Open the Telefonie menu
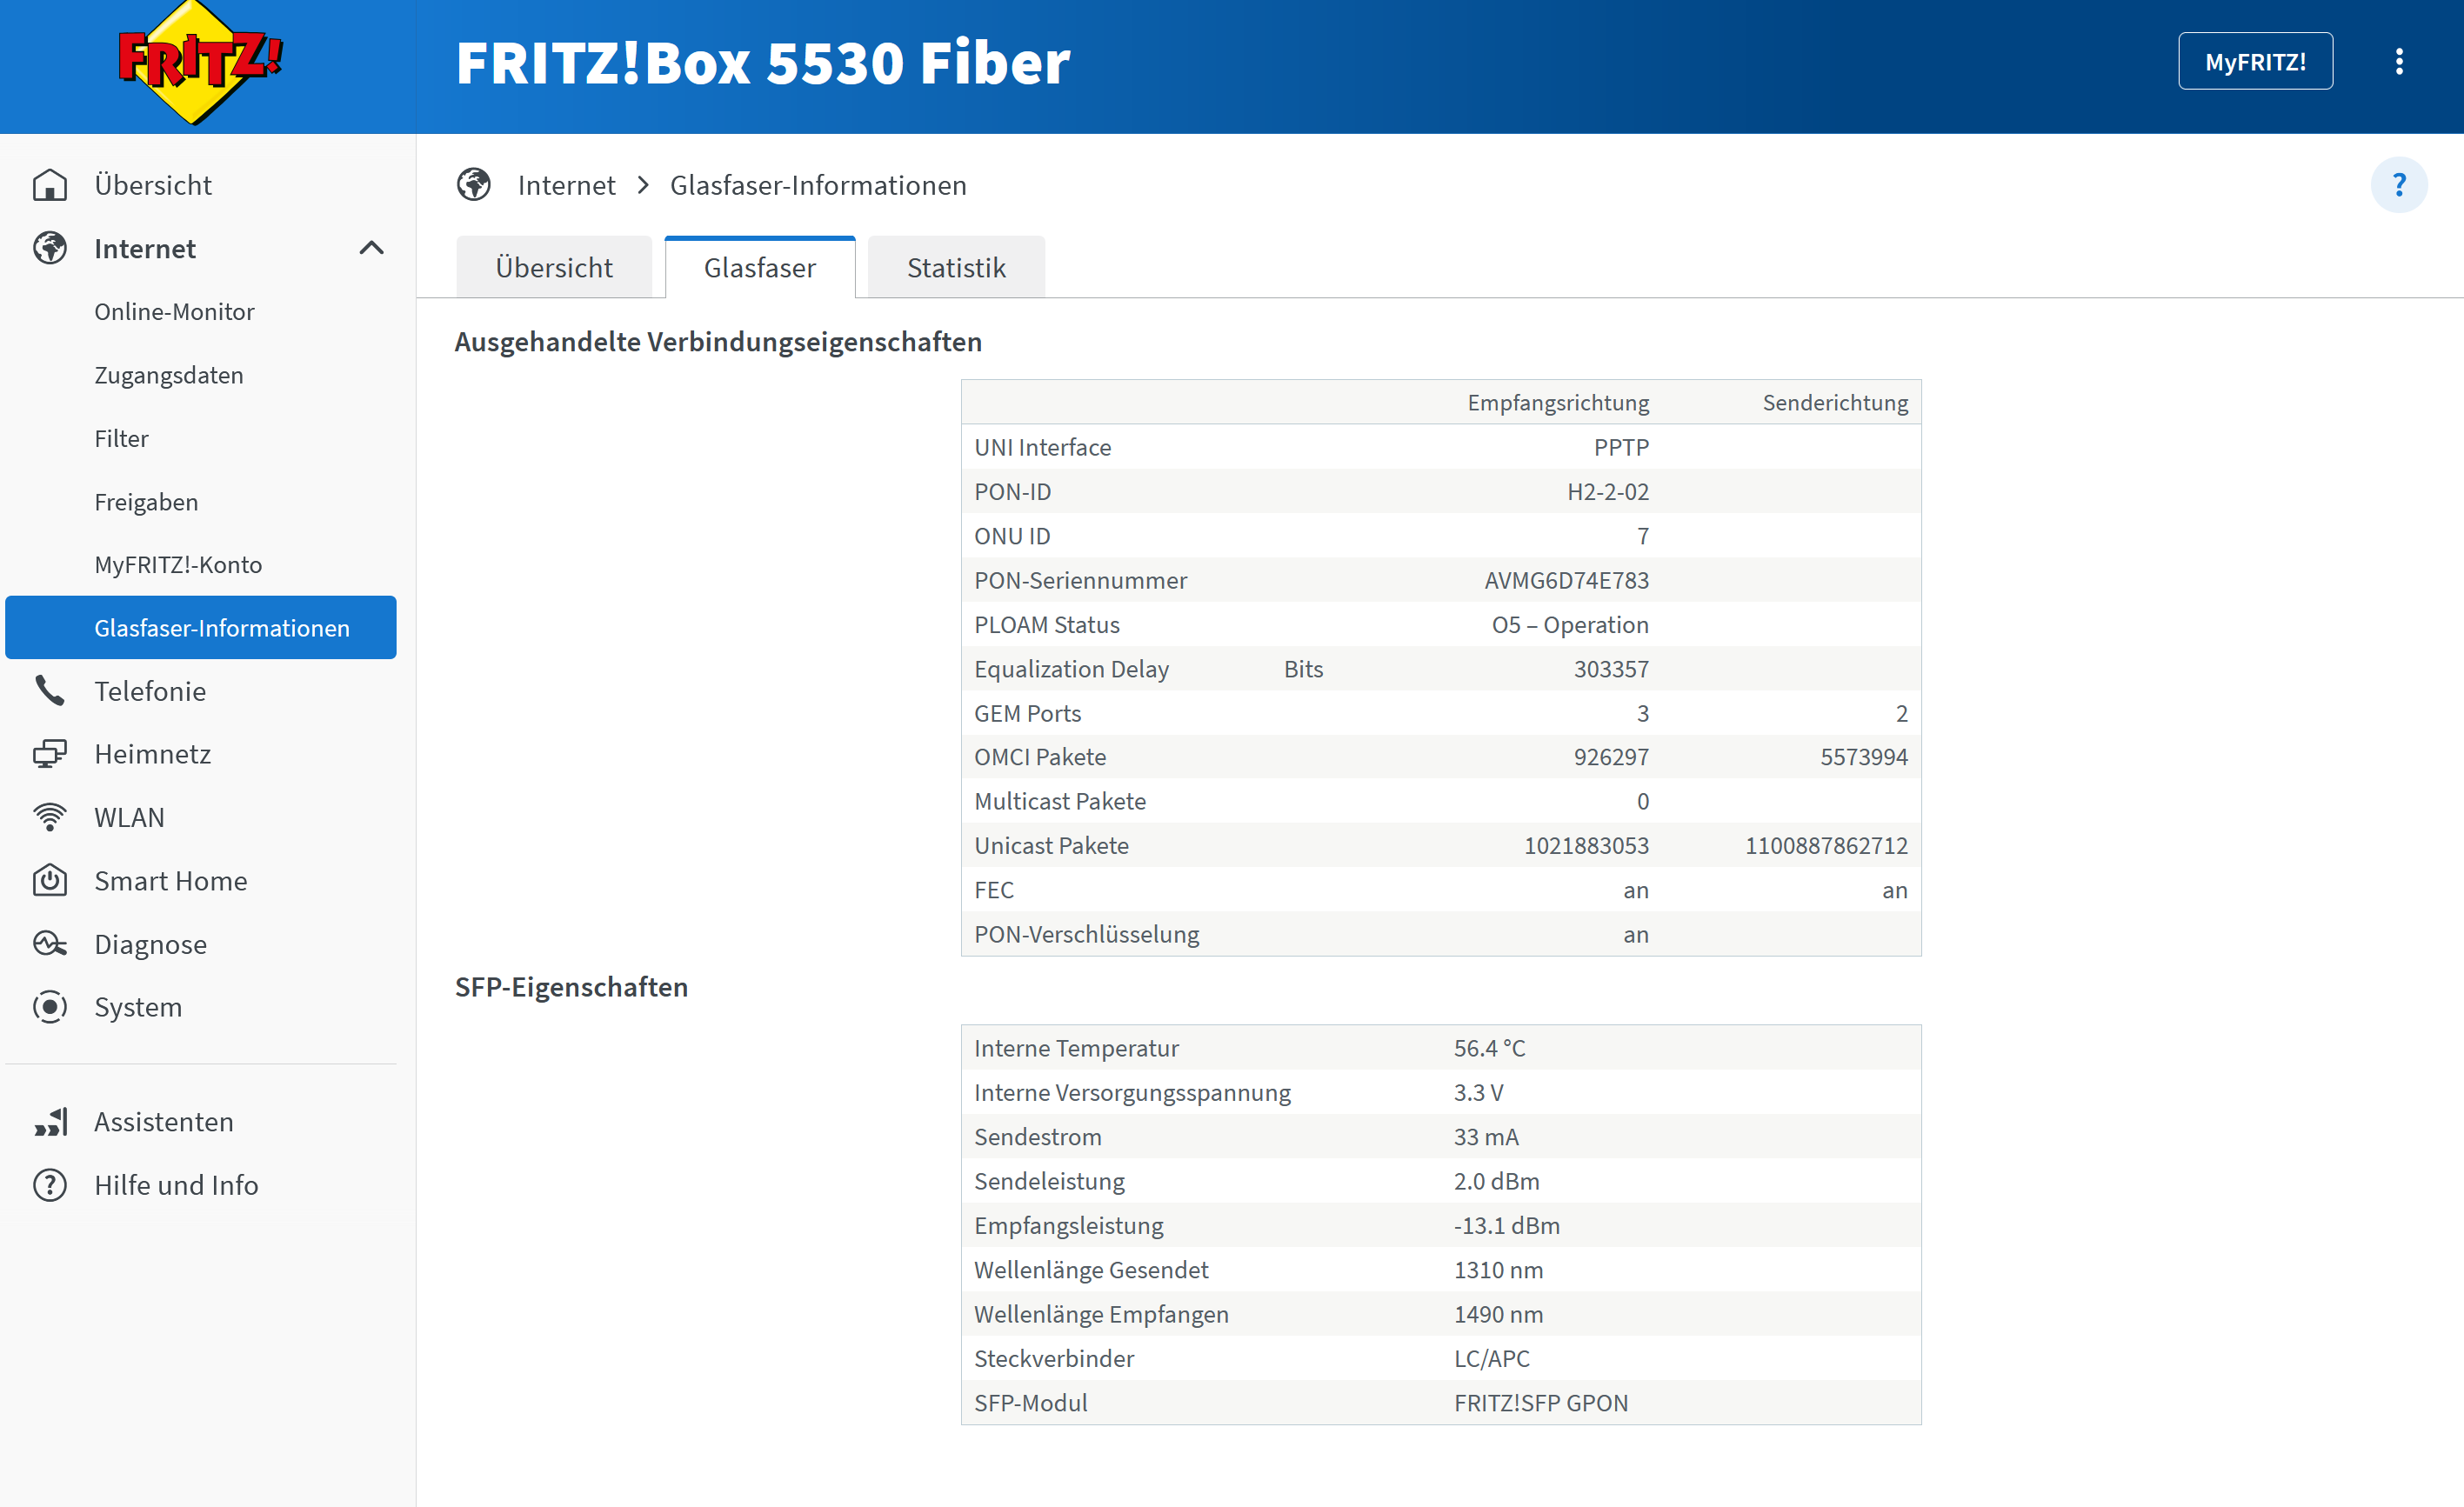This screenshot has width=2464, height=1507. (x=150, y=691)
